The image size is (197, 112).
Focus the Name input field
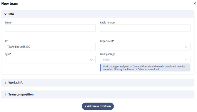[x=50, y=28]
